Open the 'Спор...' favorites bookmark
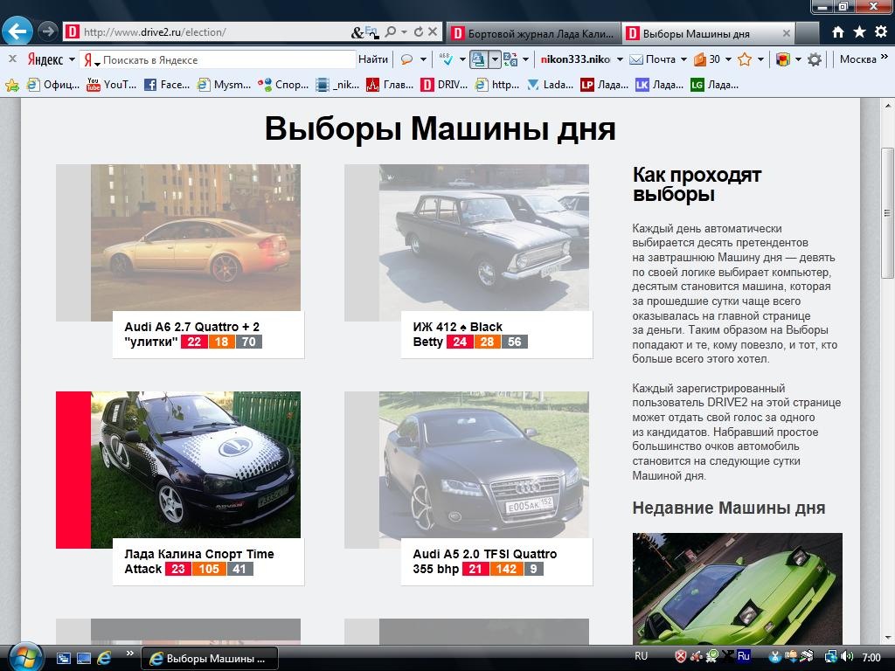This screenshot has height=671, width=895. [283, 85]
